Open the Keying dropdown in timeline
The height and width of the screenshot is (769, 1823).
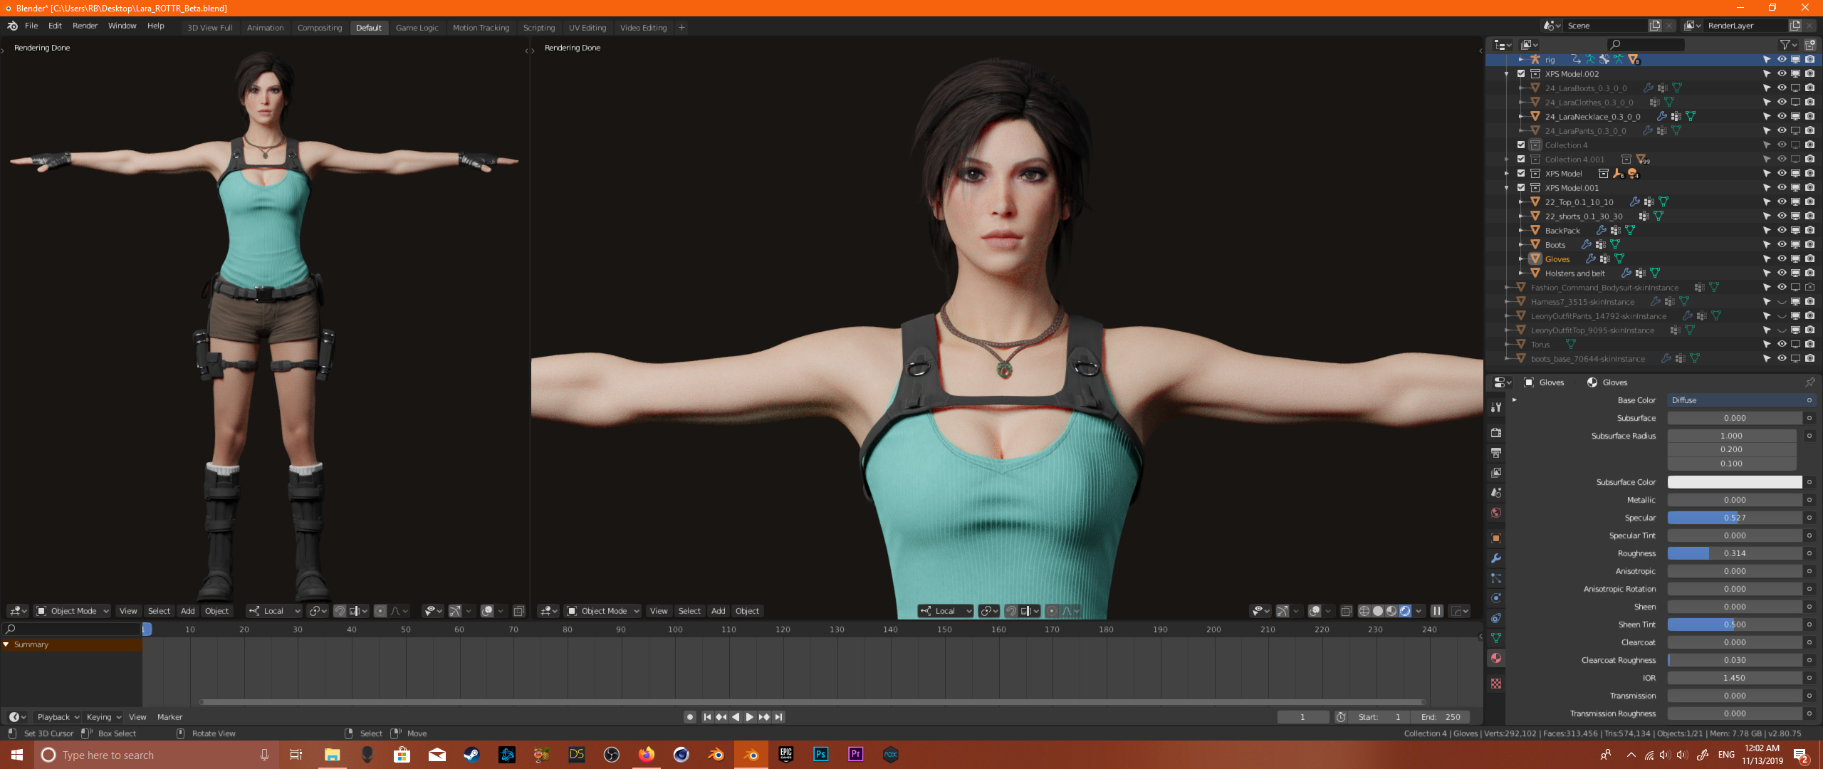point(104,717)
